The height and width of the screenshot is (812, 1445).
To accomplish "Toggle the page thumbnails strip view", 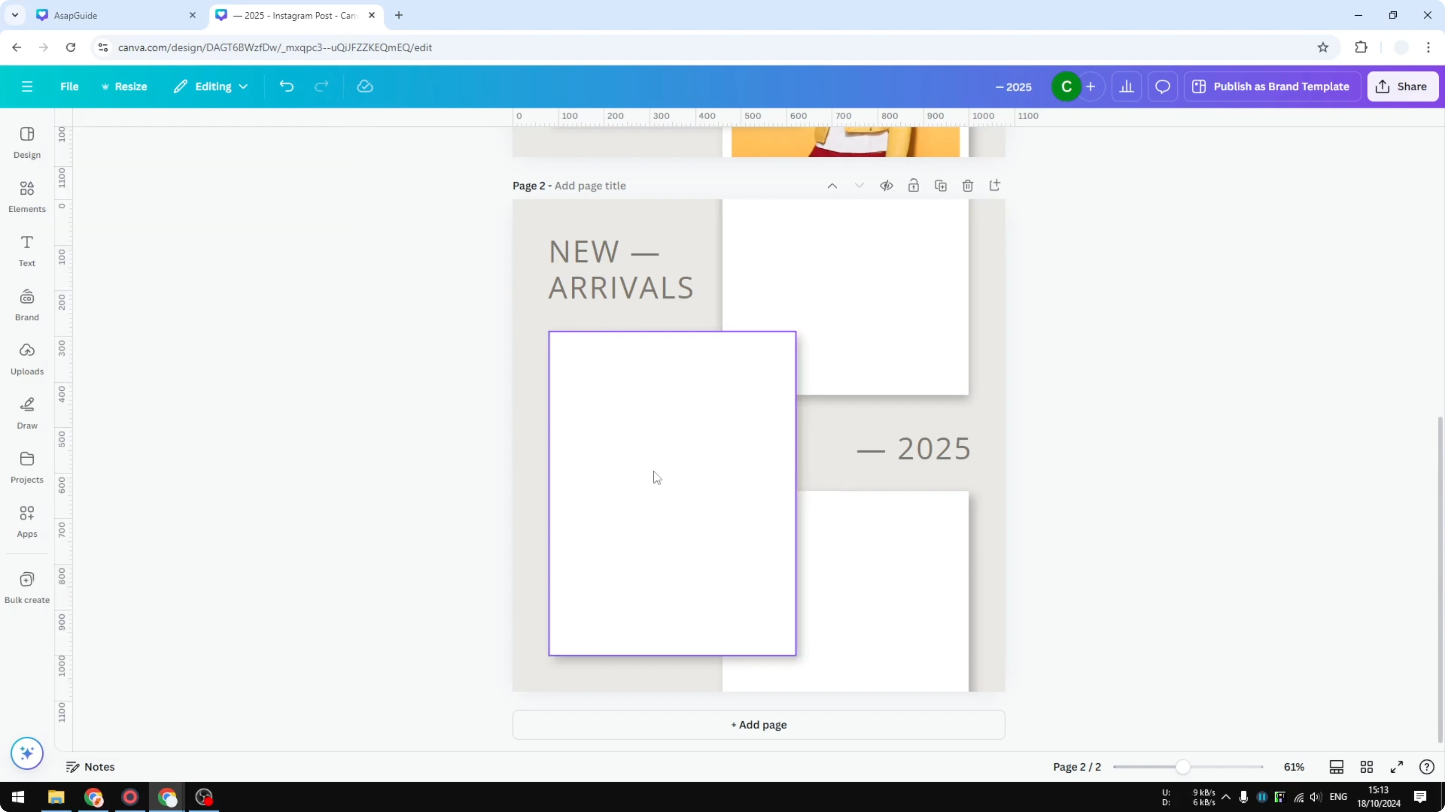I will (x=1336, y=766).
